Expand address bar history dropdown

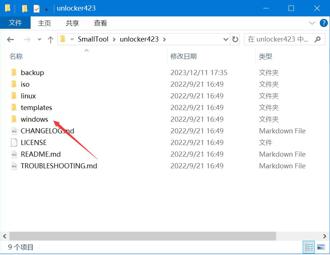(x=225, y=39)
